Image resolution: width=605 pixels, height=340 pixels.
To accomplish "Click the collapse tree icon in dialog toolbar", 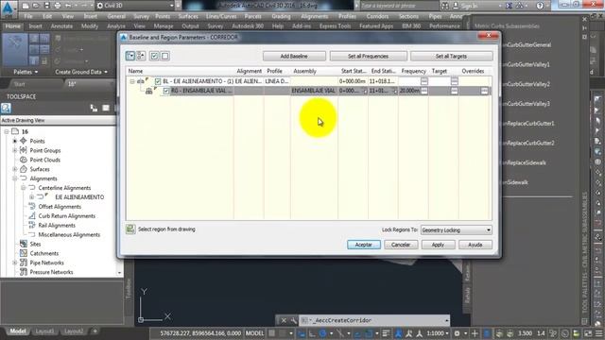I will pyautogui.click(x=141, y=56).
